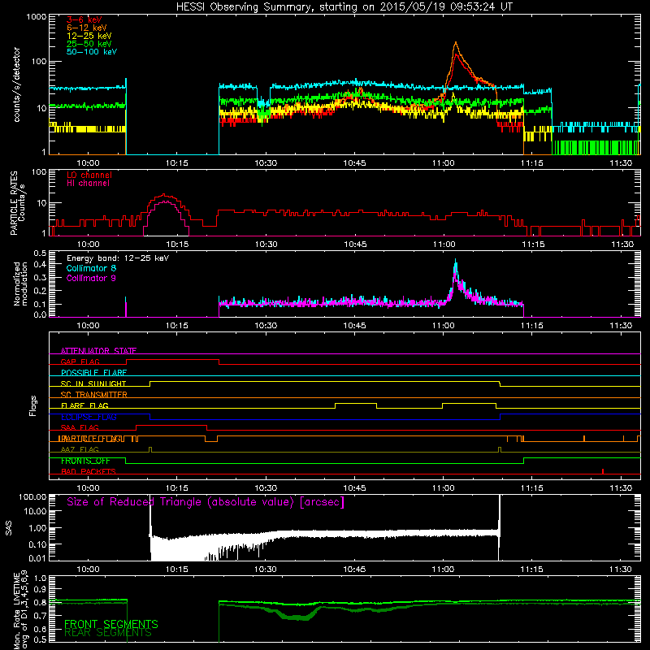Click '10:15' tick under particle rates panel
Screen dimensions: 650x650
click(x=177, y=245)
